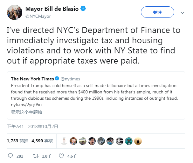Click the wolf avatar among the likers

click(x=101, y=141)
